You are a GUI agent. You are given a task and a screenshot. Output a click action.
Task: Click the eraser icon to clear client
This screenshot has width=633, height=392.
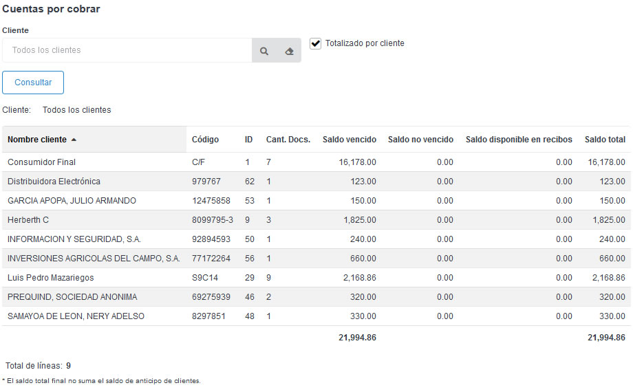[x=289, y=51]
